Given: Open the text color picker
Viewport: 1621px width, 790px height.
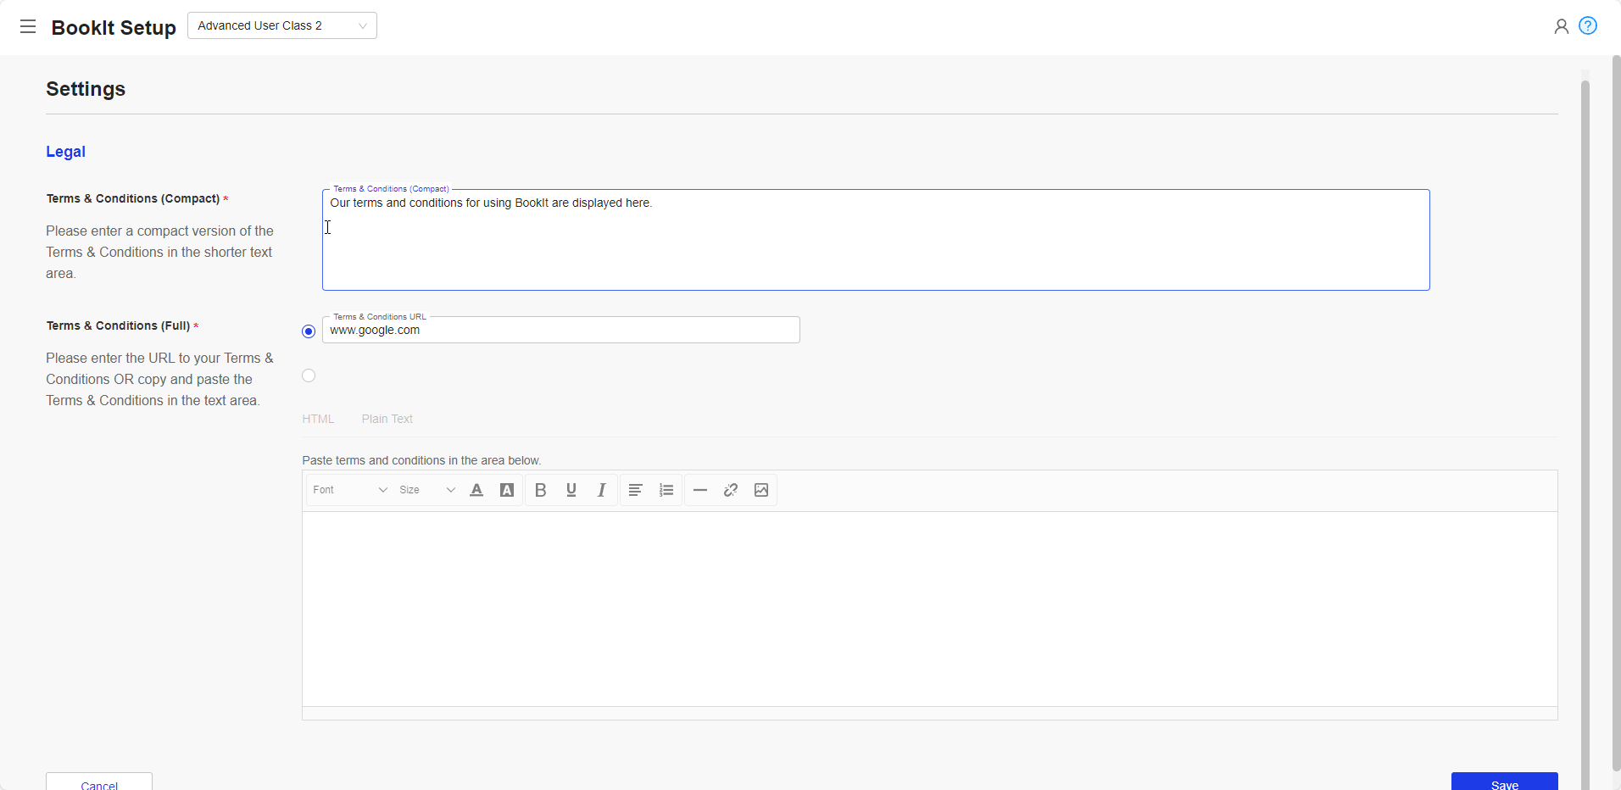Looking at the screenshot, I should (476, 490).
